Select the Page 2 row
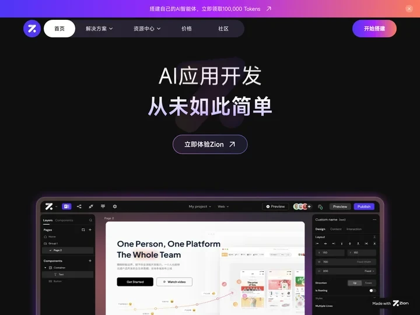This screenshot has height=315, width=420. pyautogui.click(x=68, y=250)
